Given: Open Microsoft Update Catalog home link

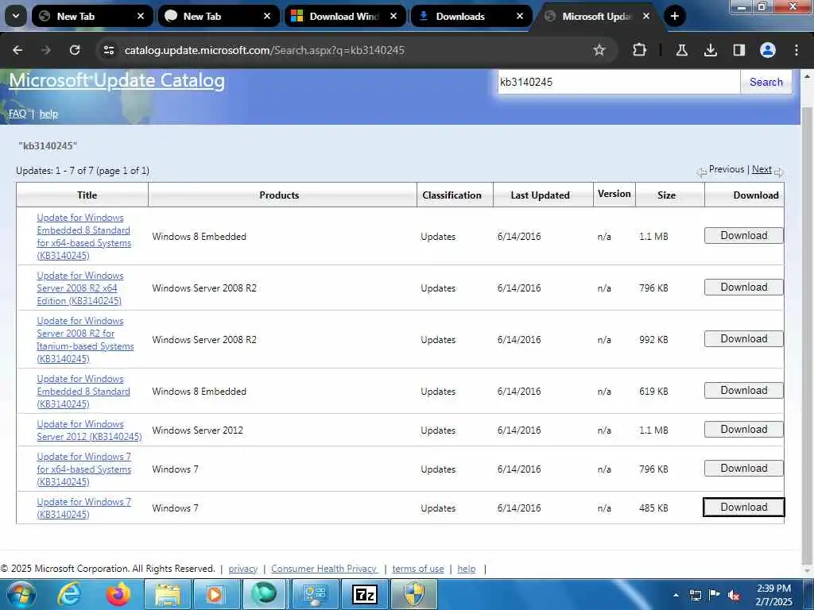Looking at the screenshot, I should point(117,80).
